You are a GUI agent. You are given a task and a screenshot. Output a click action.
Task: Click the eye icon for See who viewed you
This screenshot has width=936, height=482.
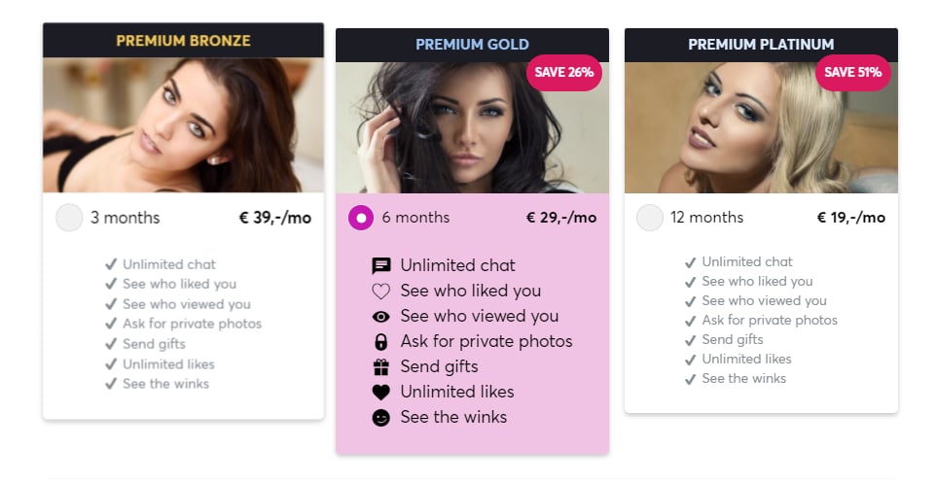tap(381, 316)
